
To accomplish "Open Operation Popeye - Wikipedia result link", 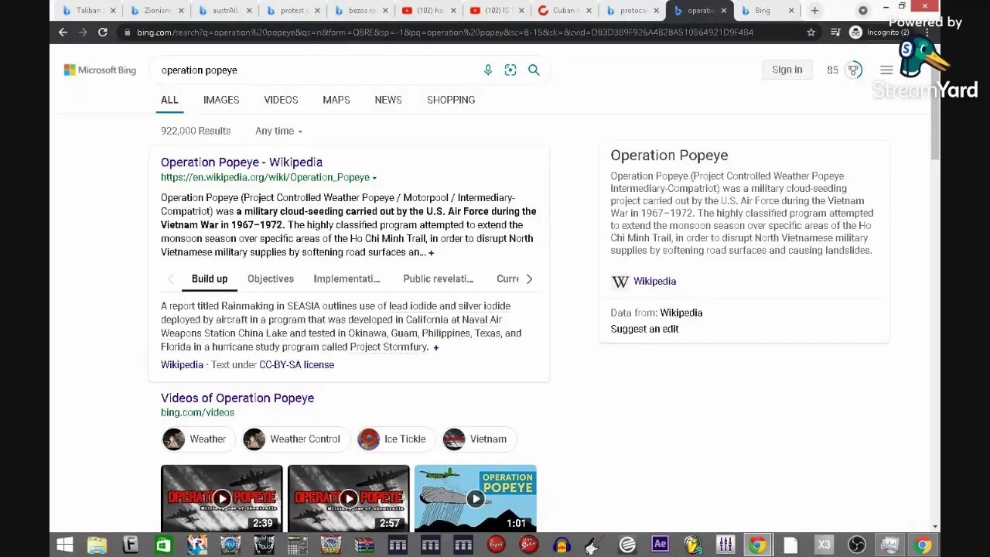I will (x=241, y=162).
